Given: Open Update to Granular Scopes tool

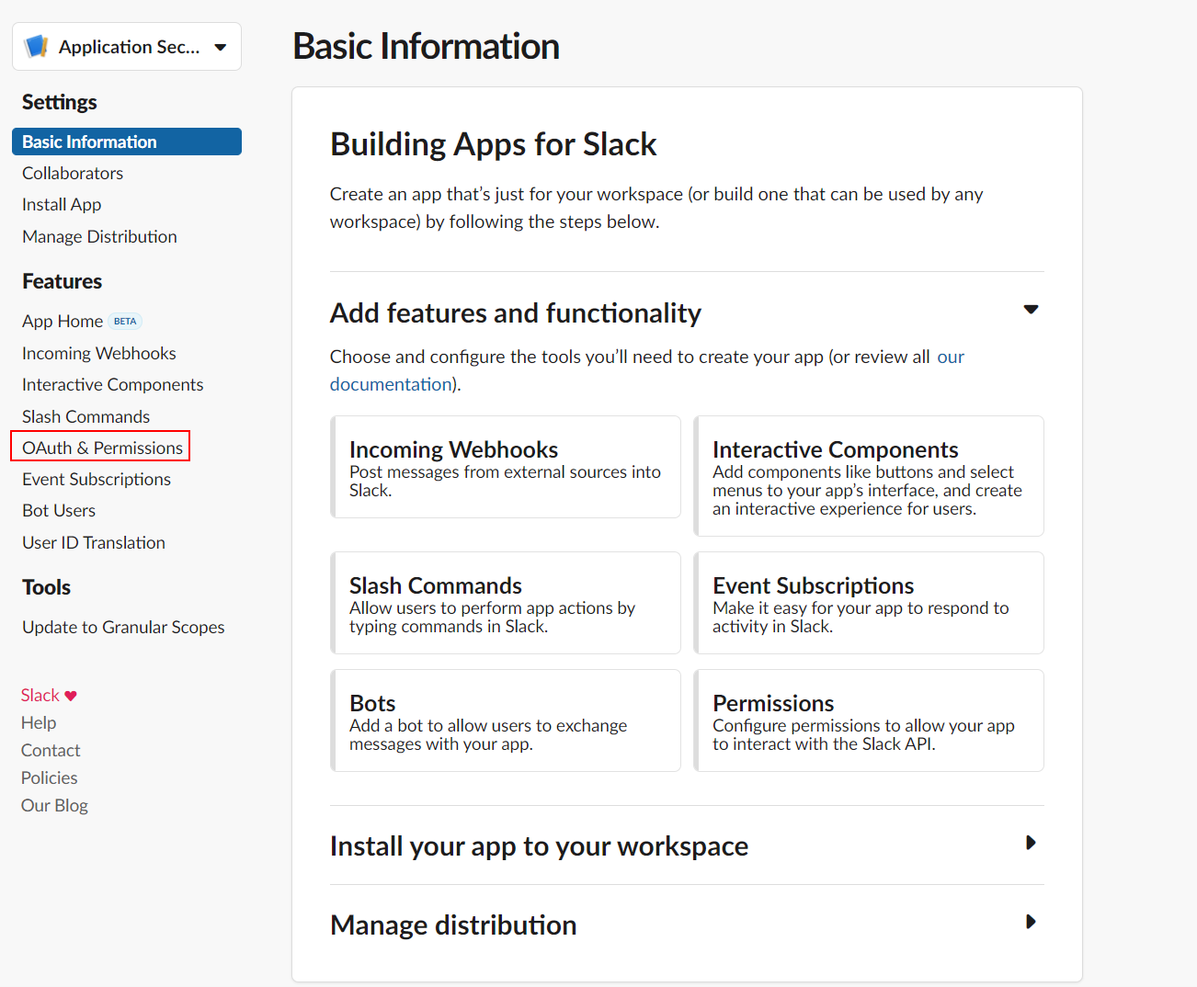Looking at the screenshot, I should (123, 627).
